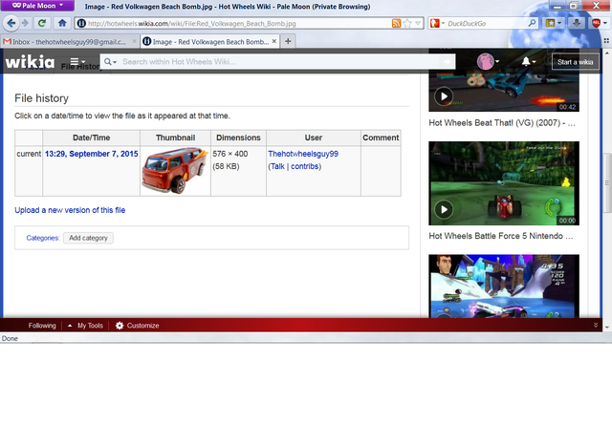
Task: Open the 13:29, September 7, 2015 version link
Action: (x=92, y=154)
